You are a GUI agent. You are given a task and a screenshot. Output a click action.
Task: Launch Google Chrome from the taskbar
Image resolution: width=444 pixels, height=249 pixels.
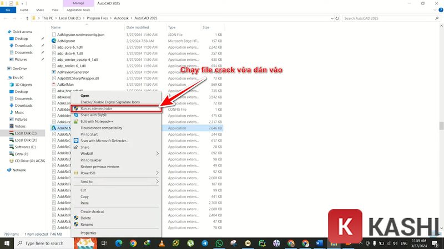133,243
